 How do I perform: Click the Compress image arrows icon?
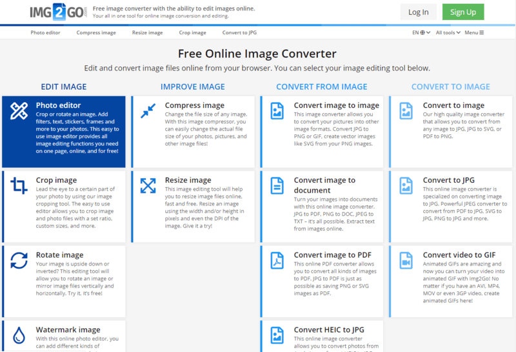point(148,110)
